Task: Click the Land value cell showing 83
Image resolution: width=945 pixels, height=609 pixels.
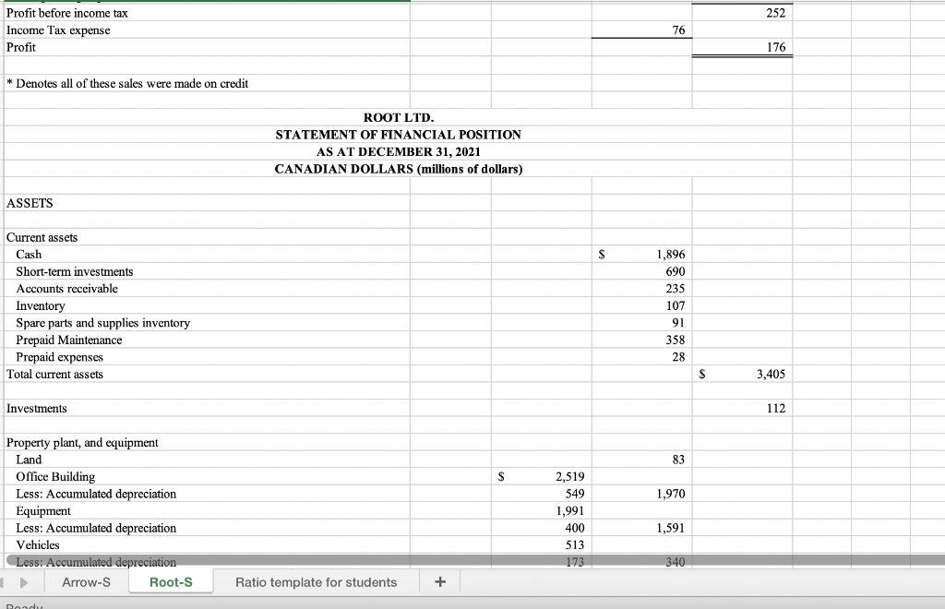Action: tap(772, 460)
